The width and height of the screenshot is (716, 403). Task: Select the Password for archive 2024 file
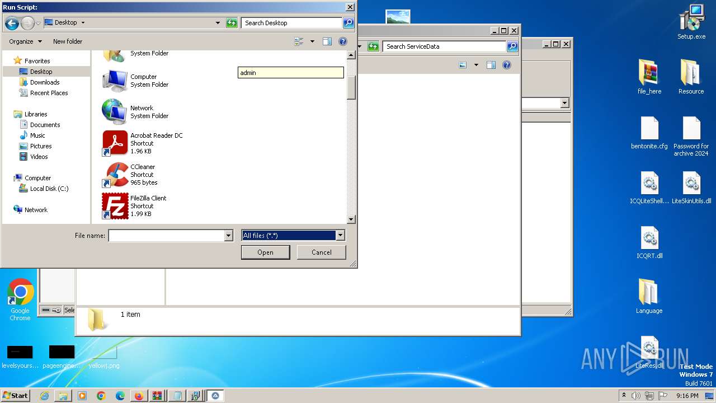point(691,137)
